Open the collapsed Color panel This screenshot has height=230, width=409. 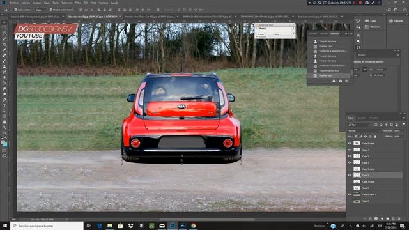click(371, 21)
